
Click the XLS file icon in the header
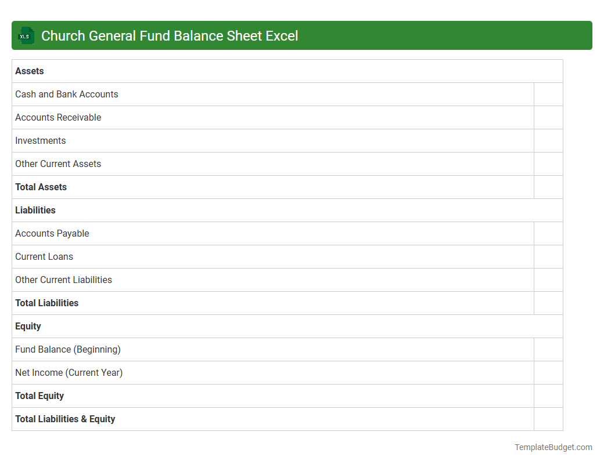pyautogui.click(x=26, y=35)
